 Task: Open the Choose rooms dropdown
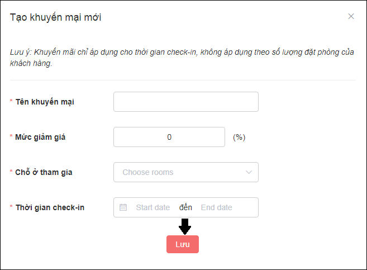click(x=186, y=172)
